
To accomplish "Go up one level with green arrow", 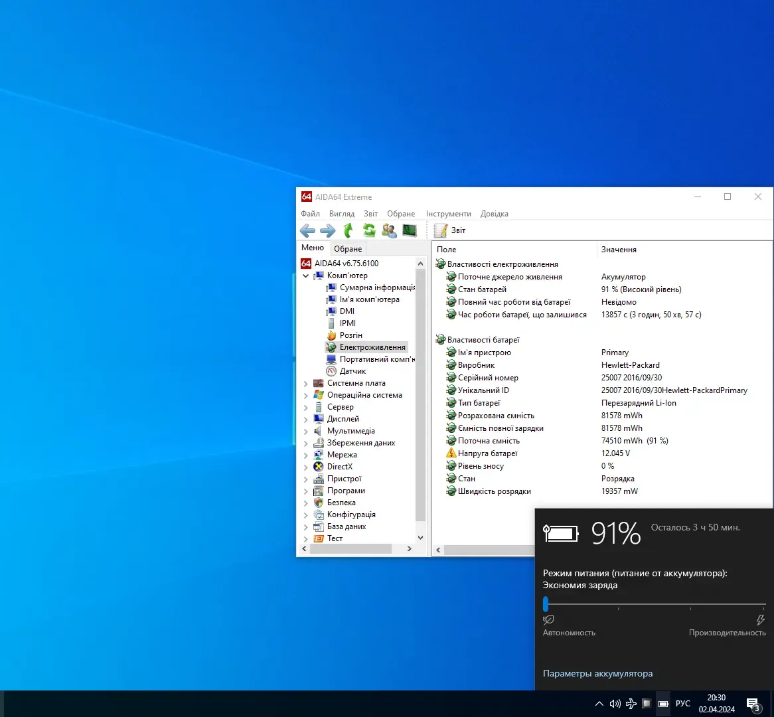I will (x=348, y=230).
